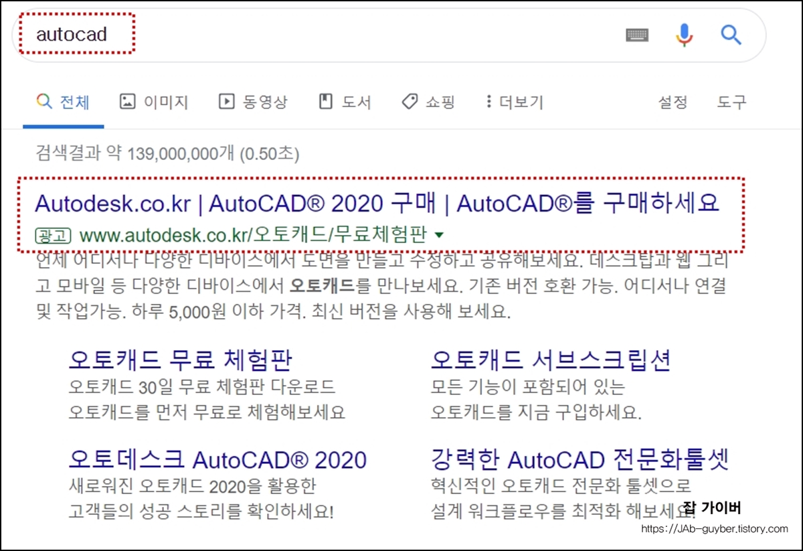803x551 pixels.
Task: Click the on-screen keyboard icon
Action: [x=637, y=34]
